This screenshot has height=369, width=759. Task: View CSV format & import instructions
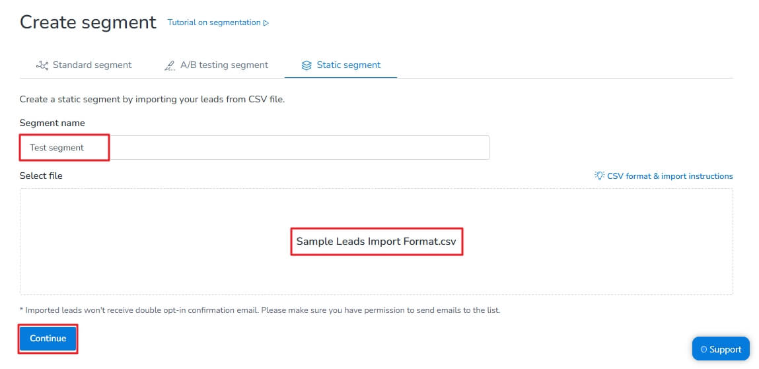pos(669,176)
